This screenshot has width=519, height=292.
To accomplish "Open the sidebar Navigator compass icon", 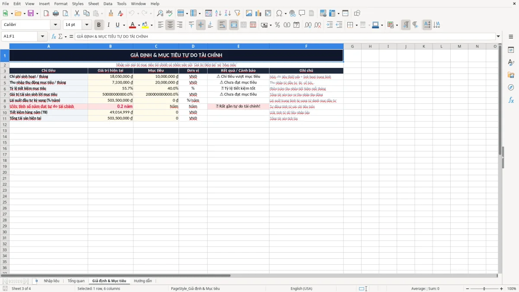I will click(511, 87).
